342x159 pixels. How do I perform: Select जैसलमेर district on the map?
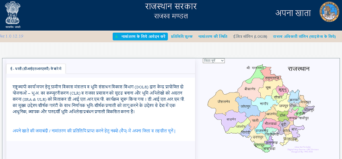click(x=224, y=101)
